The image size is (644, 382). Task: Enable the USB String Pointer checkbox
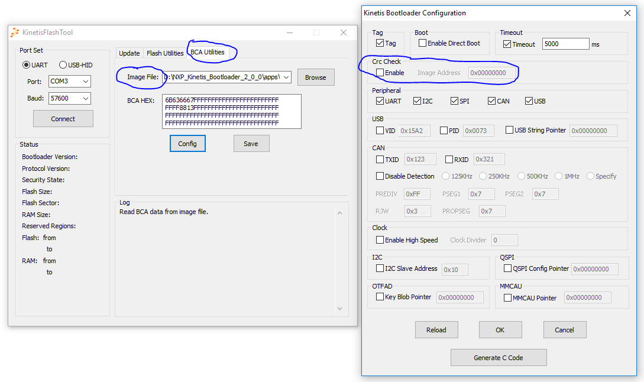point(509,130)
